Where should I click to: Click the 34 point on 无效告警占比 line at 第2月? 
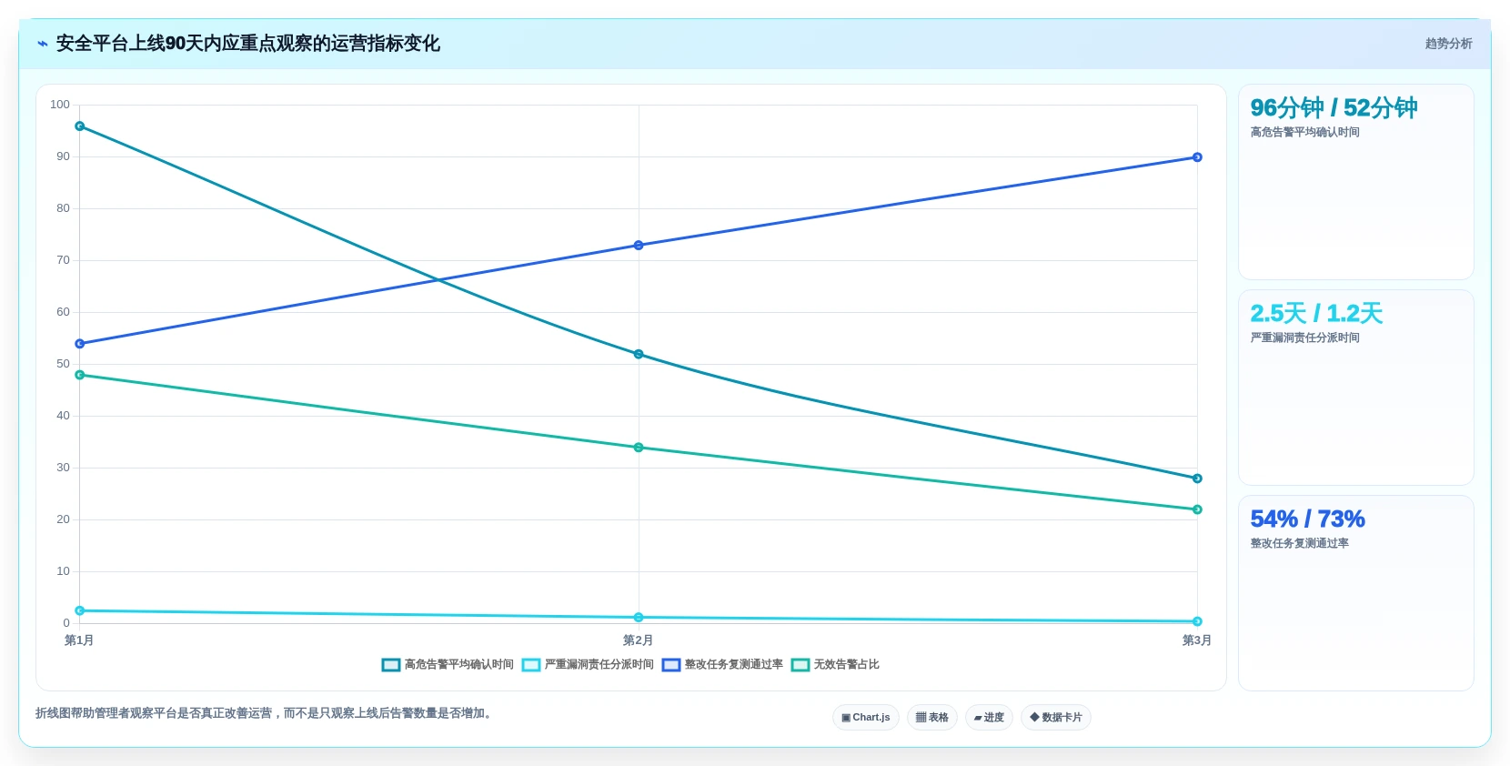click(639, 448)
